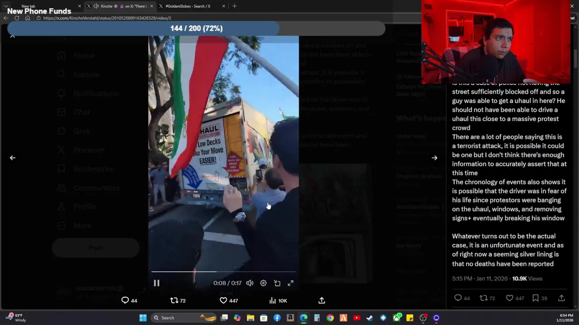
Task: Click text 'There are a lot of people saying this is'
Action: point(507,137)
